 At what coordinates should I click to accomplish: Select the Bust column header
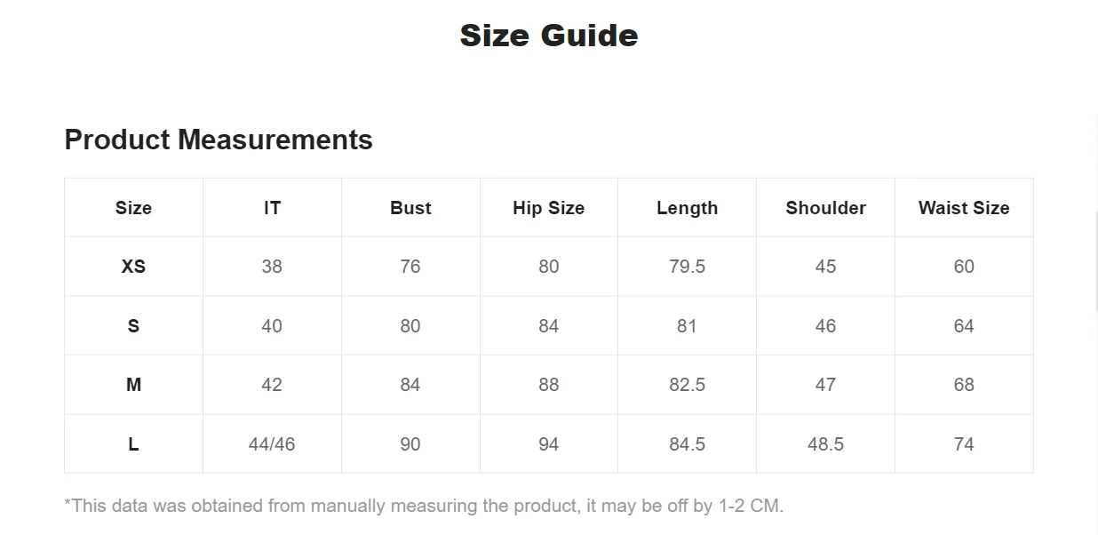coord(410,208)
